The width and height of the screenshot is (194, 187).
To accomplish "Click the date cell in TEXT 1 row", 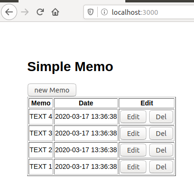I will click(86, 166).
